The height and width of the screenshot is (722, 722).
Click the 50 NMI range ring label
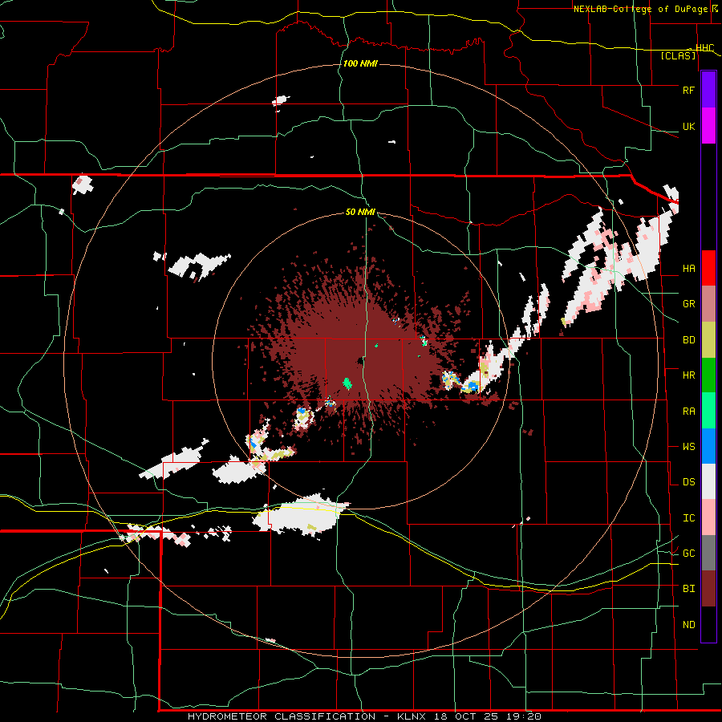(x=360, y=213)
